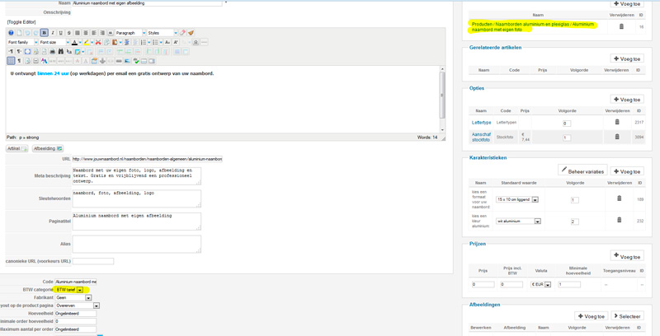Open the Styles dropdown

point(163,33)
